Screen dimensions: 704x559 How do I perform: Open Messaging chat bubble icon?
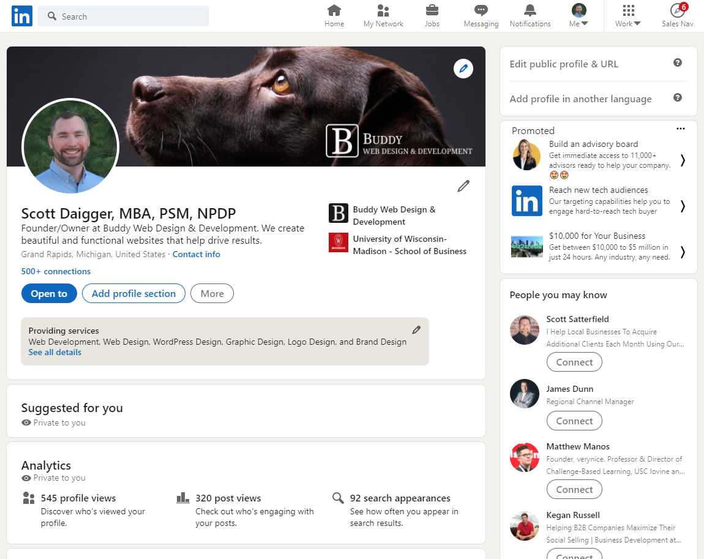[481, 10]
